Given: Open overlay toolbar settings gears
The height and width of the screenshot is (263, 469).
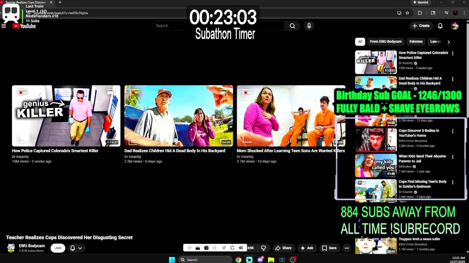Looking at the screenshot, I should [241, 248].
